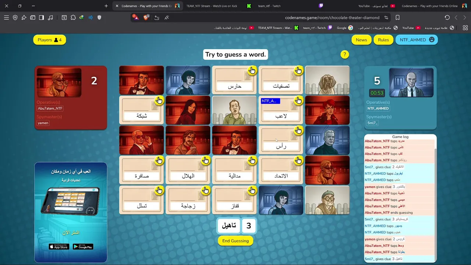Tap the hand icon on تصفيات card
Image resolution: width=471 pixels, height=265 pixels.
(x=298, y=71)
